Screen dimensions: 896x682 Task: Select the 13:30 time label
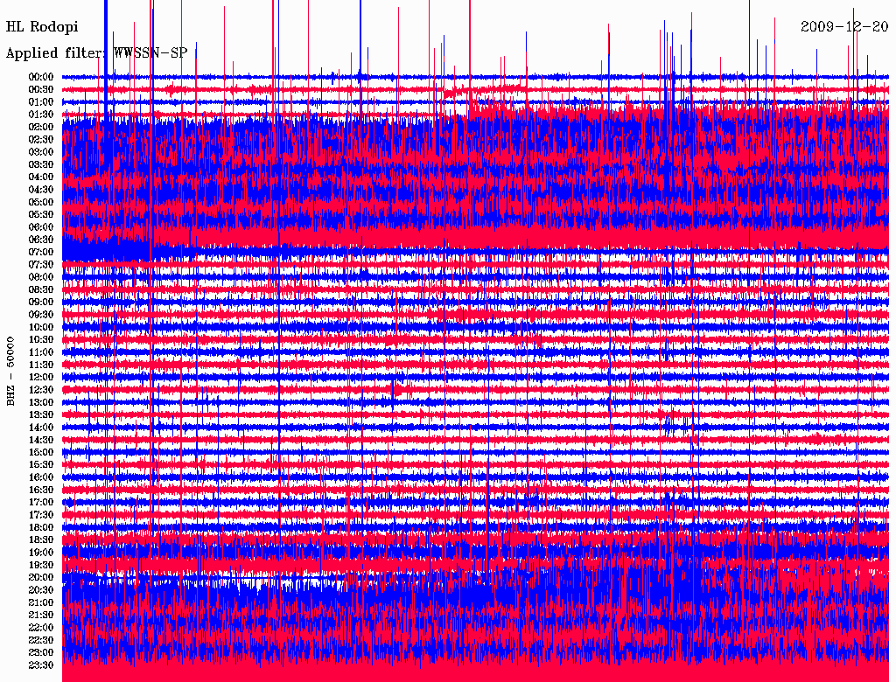pos(41,414)
